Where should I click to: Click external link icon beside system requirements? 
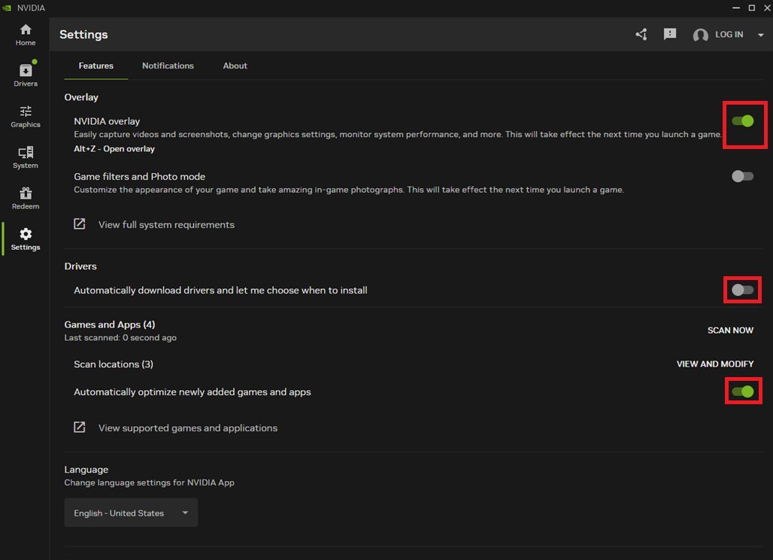tap(80, 224)
